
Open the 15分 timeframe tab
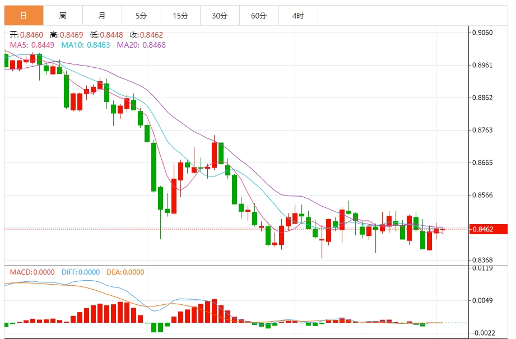point(180,16)
